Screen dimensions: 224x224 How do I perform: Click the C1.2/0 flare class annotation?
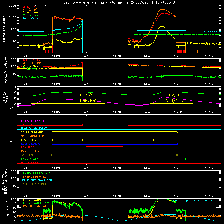(172, 95)
